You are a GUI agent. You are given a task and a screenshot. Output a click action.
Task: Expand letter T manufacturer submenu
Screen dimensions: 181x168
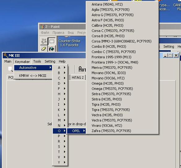click(x=60, y=152)
